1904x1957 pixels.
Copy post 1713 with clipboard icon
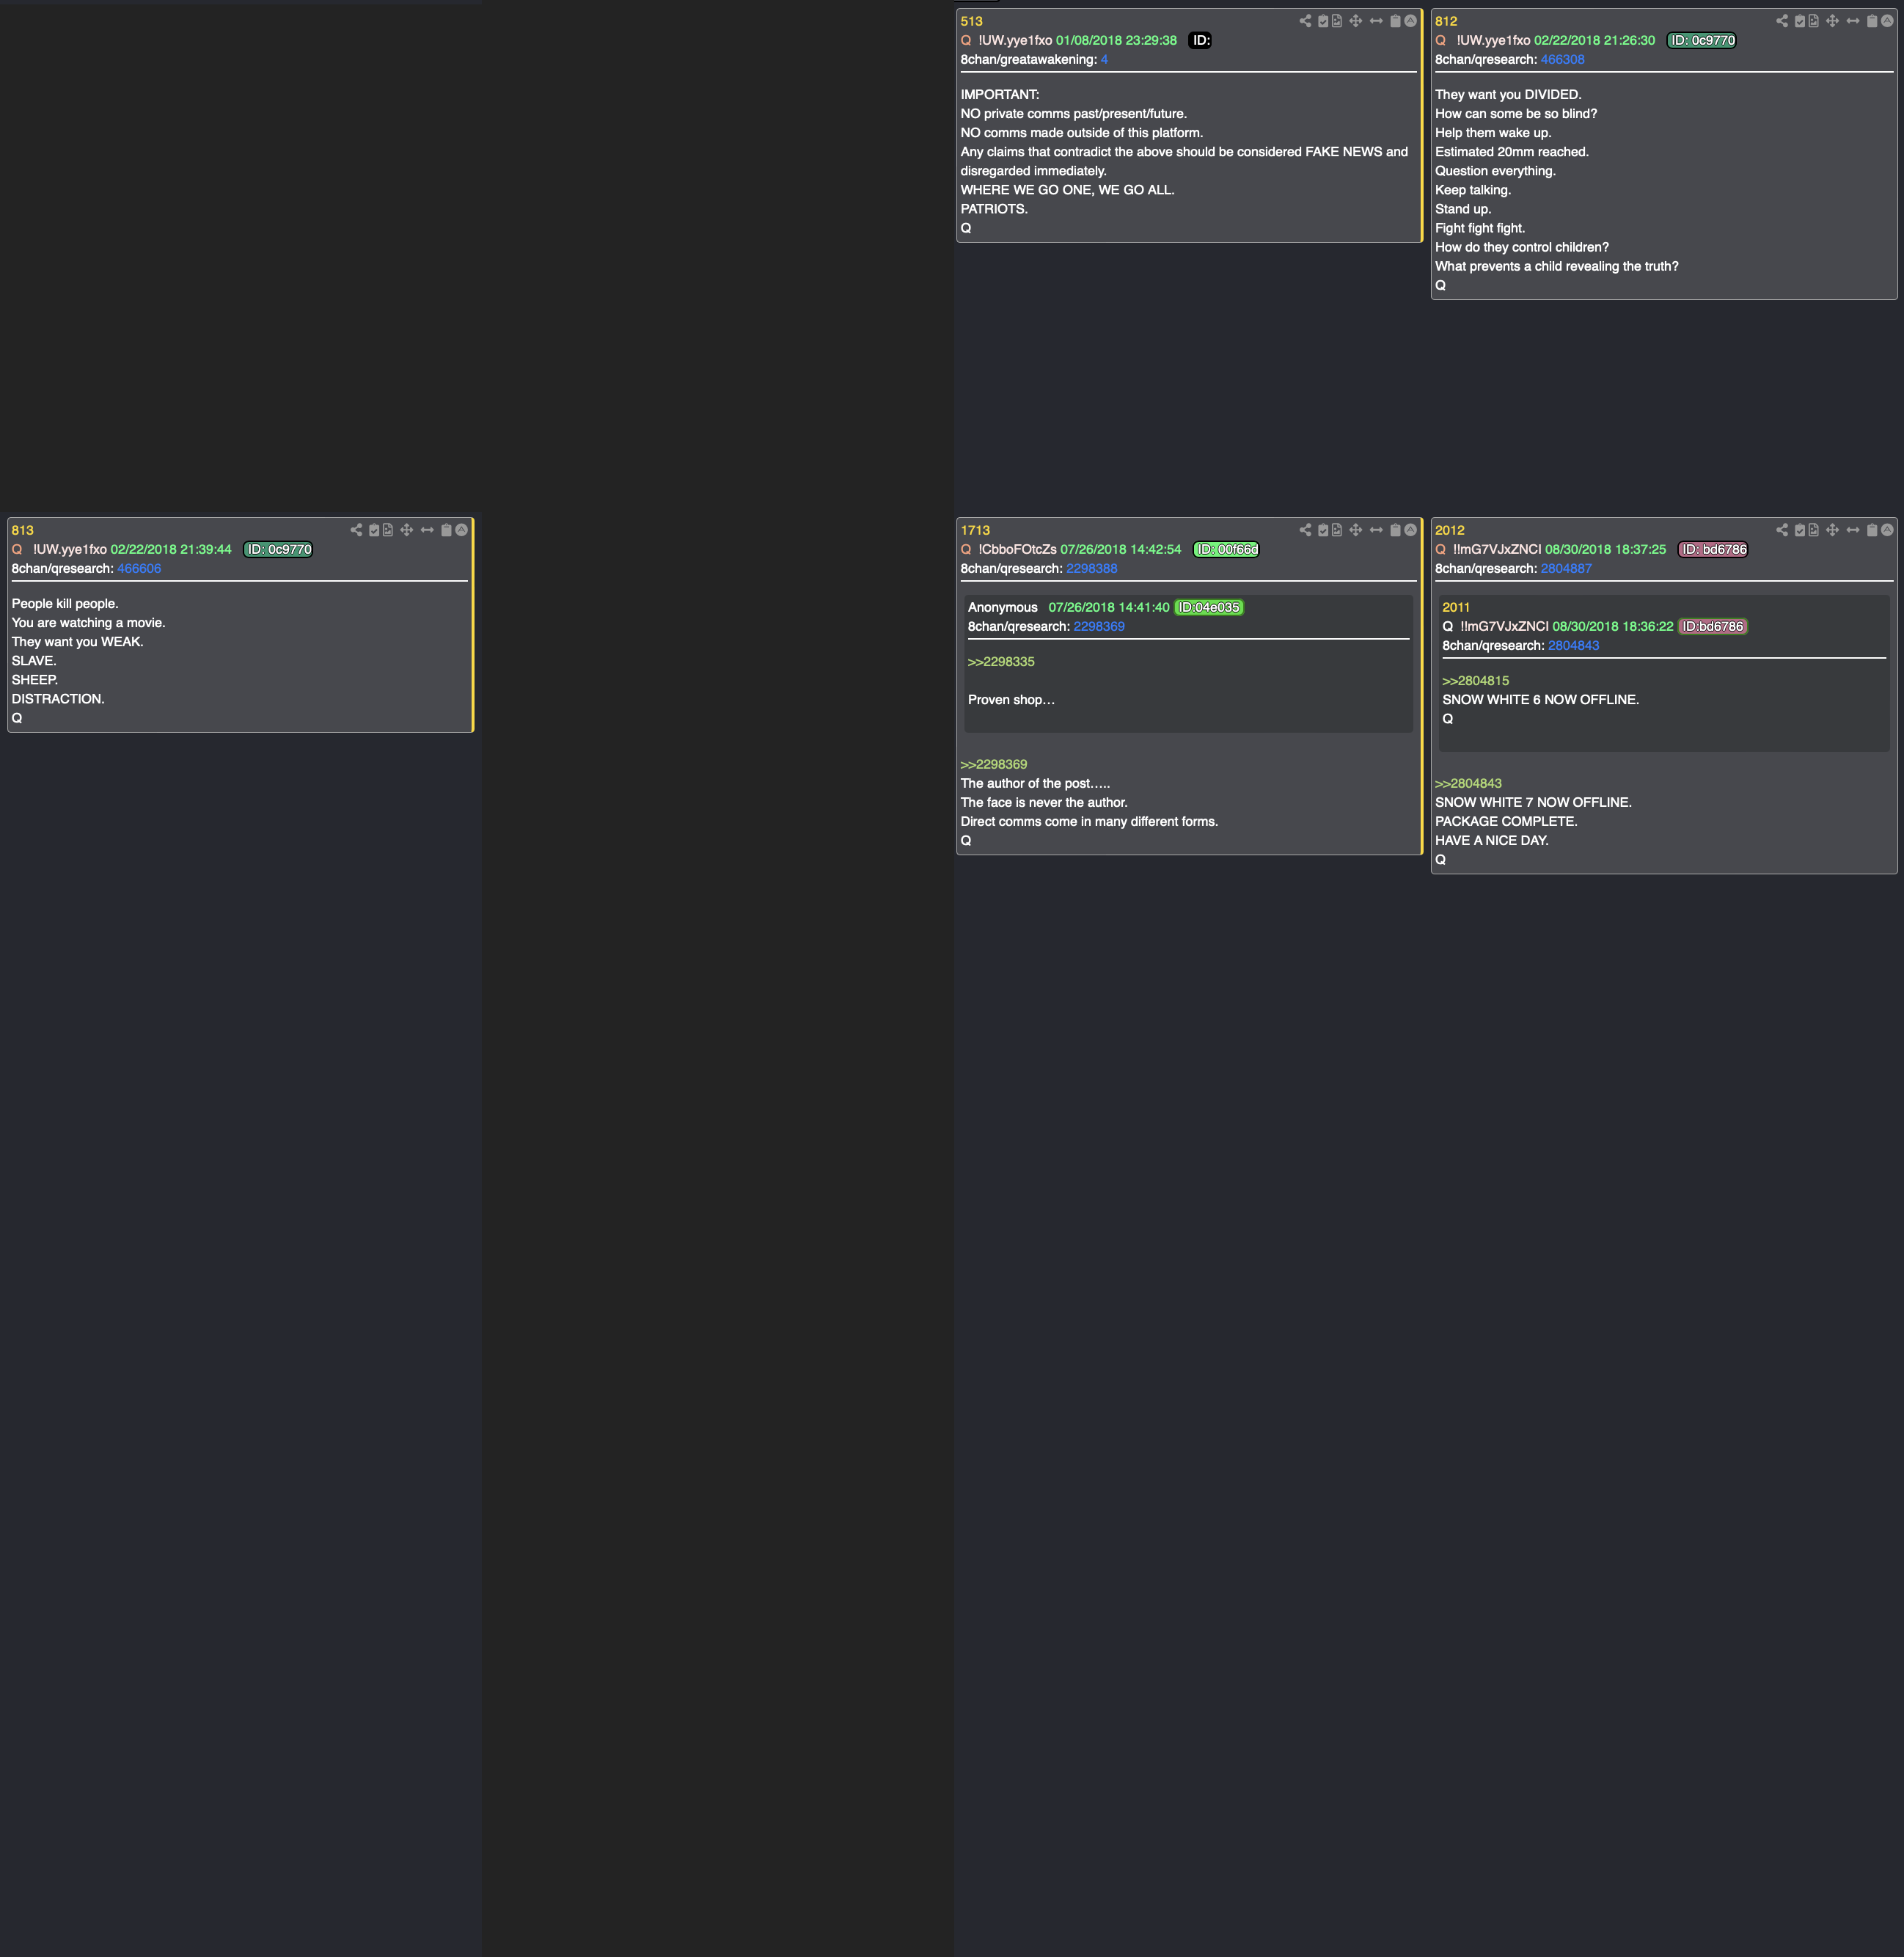(1395, 530)
